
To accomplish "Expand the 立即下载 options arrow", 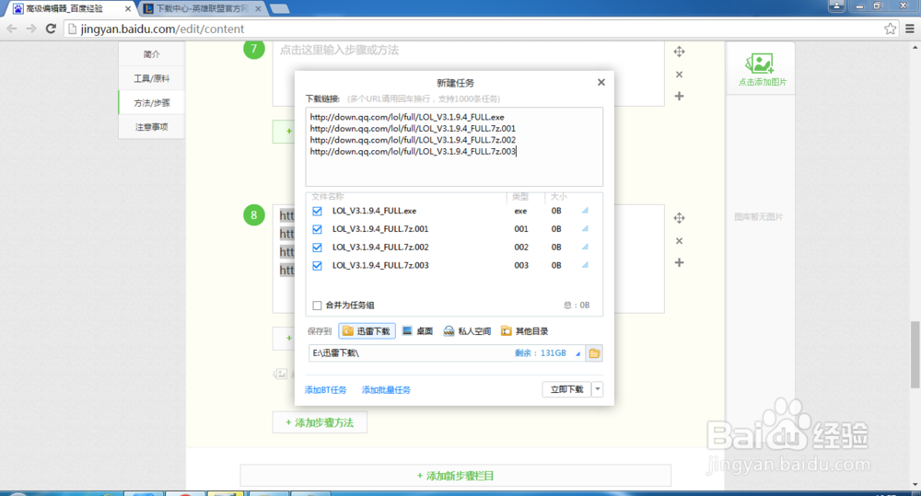I will (x=598, y=389).
